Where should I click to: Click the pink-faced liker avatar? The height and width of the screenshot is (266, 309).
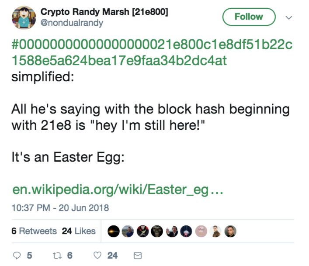pyautogui.click(x=200, y=231)
